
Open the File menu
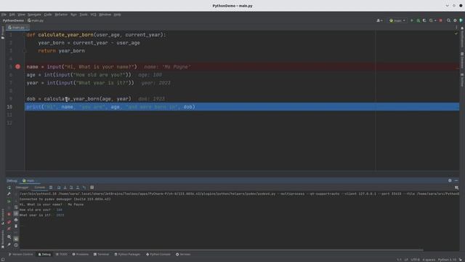point(4,15)
